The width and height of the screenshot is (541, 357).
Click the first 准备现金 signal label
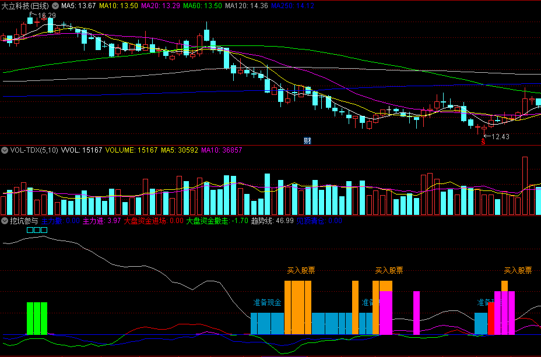(268, 303)
